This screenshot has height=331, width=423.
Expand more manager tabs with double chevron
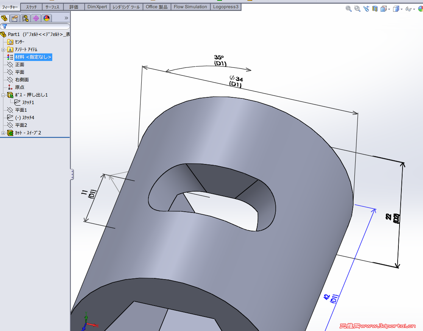pyautogui.click(x=66, y=18)
